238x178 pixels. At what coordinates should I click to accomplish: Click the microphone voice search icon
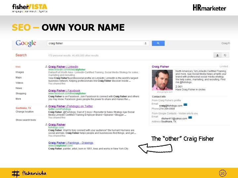click(145, 44)
